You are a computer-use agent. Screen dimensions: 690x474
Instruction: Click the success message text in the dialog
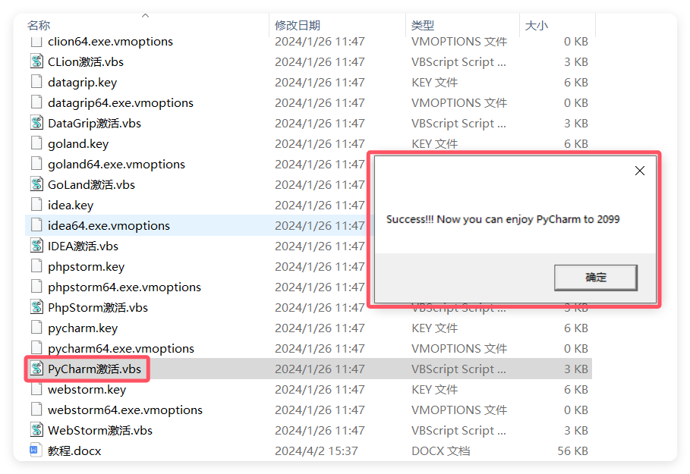pos(503,219)
